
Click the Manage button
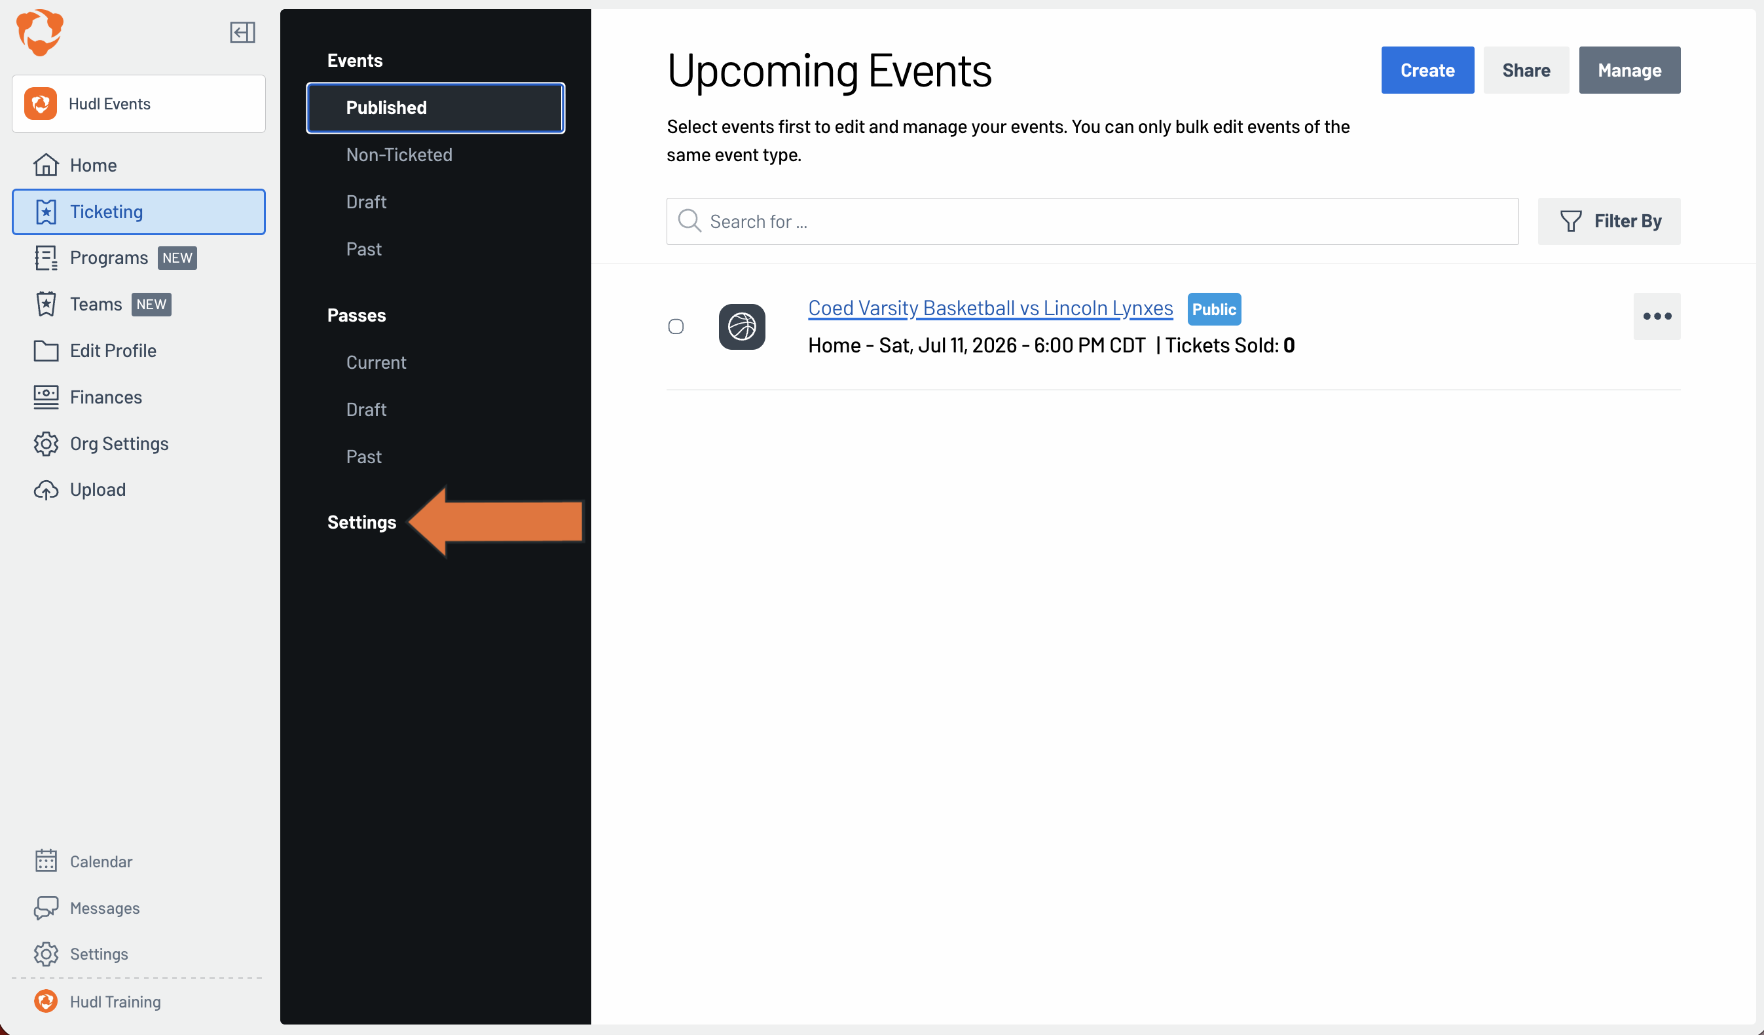(x=1630, y=70)
